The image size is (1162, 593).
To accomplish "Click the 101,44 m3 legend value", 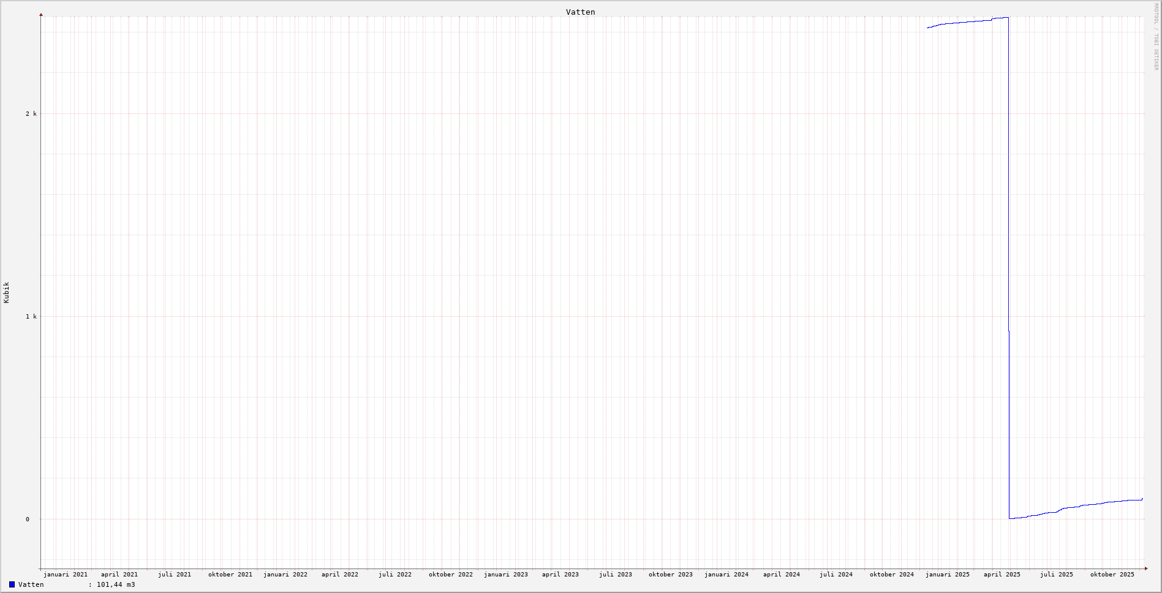I will tap(116, 584).
